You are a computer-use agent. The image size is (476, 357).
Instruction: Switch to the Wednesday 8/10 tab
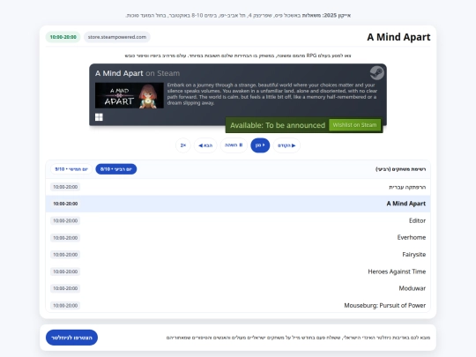point(116,169)
